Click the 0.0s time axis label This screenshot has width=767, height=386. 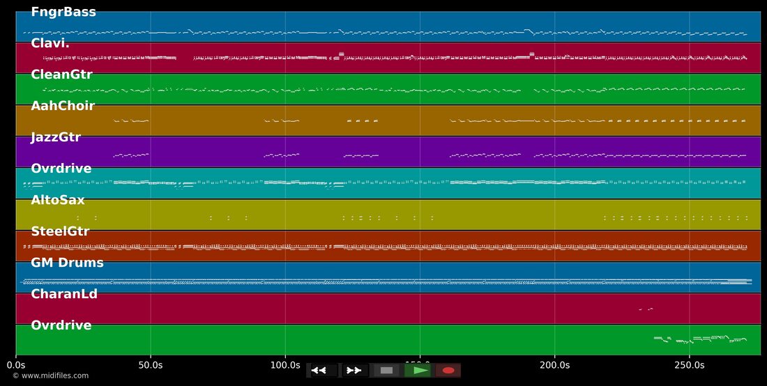pyautogui.click(x=15, y=365)
